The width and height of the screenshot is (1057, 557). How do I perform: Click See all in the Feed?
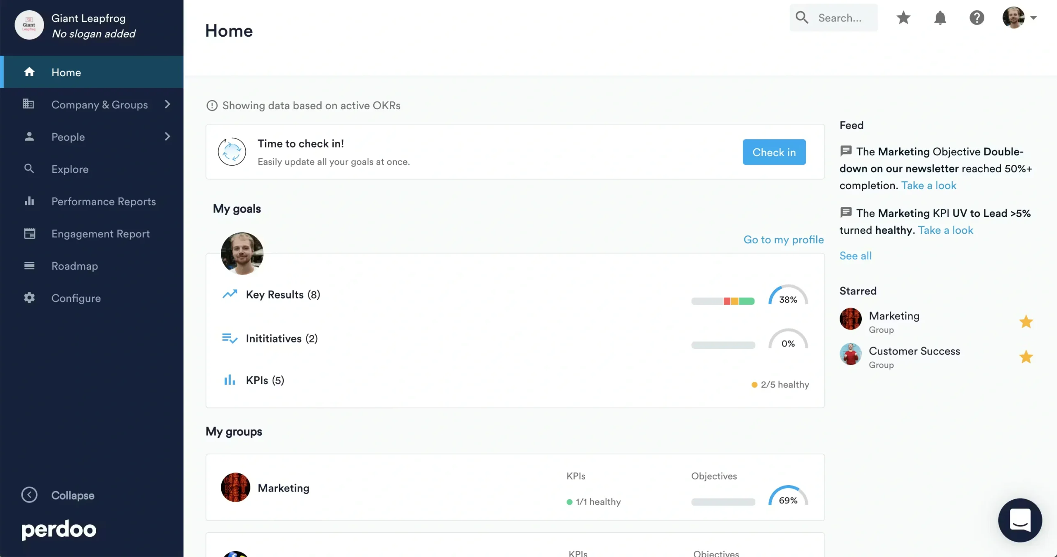click(x=855, y=256)
